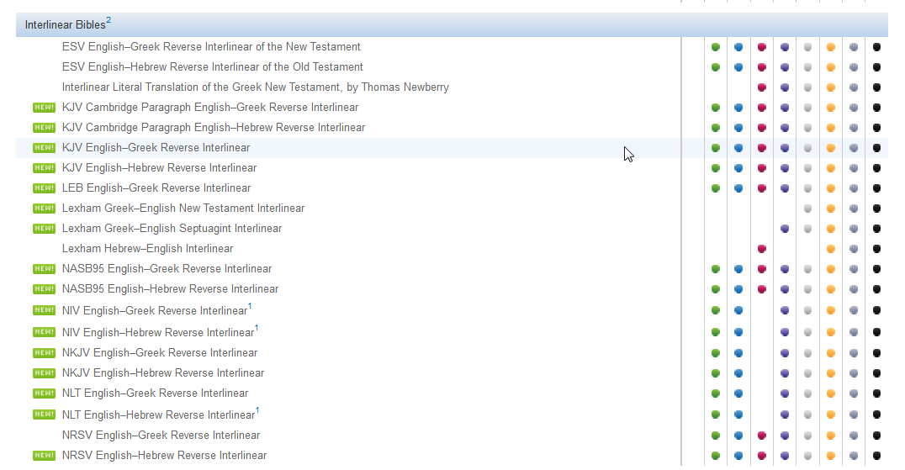Select KJV English–Hebrew Reverse Interlinear text
The width and height of the screenshot is (905, 470).
tap(159, 168)
